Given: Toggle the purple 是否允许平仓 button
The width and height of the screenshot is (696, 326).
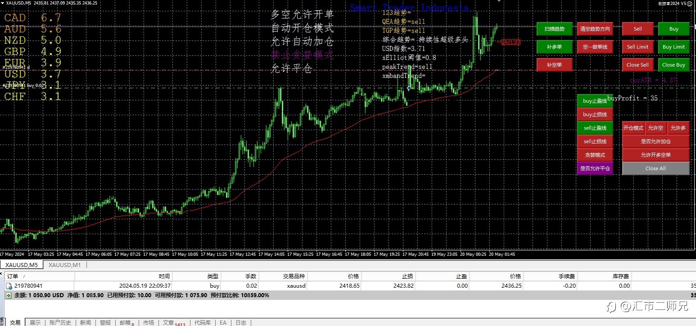Looking at the screenshot, I should click(595, 168).
